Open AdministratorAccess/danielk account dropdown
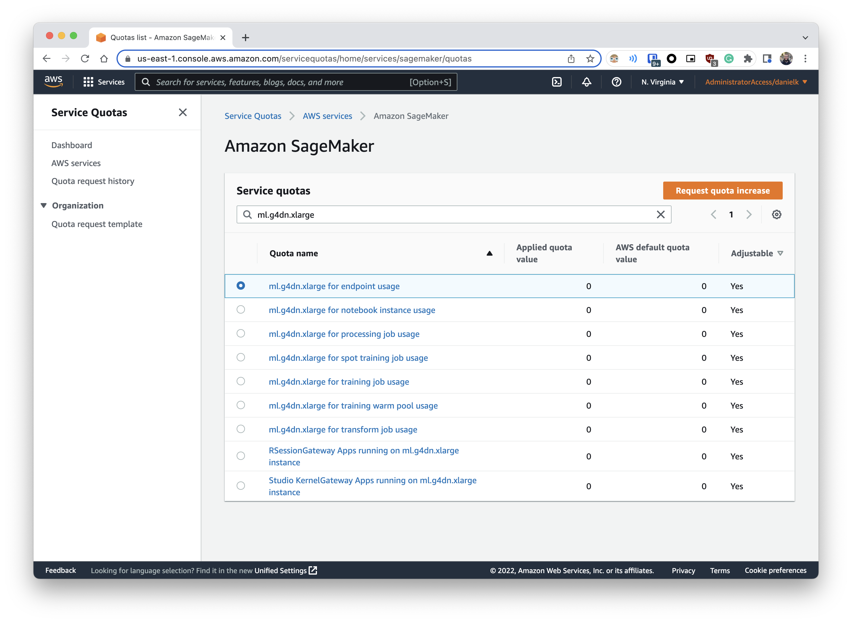The width and height of the screenshot is (852, 623). (x=756, y=82)
